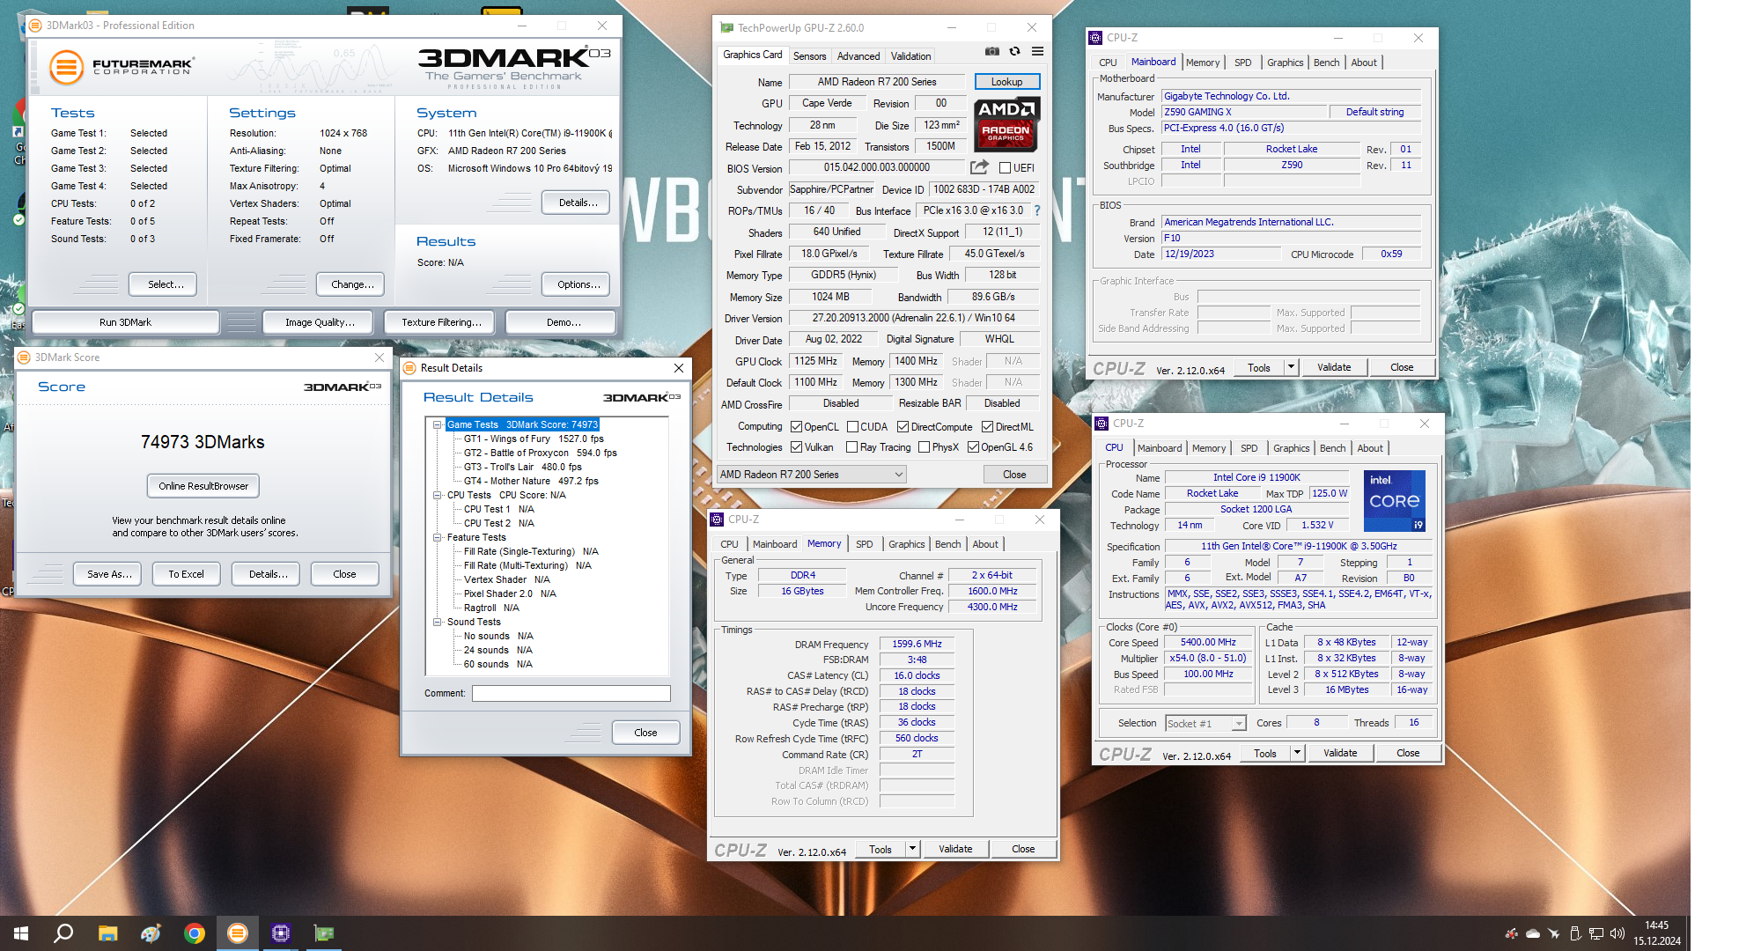Open the AMD Radeon R7 200 Series GPU dropdown
Image resolution: width=1761 pixels, height=951 pixels.
click(811, 475)
